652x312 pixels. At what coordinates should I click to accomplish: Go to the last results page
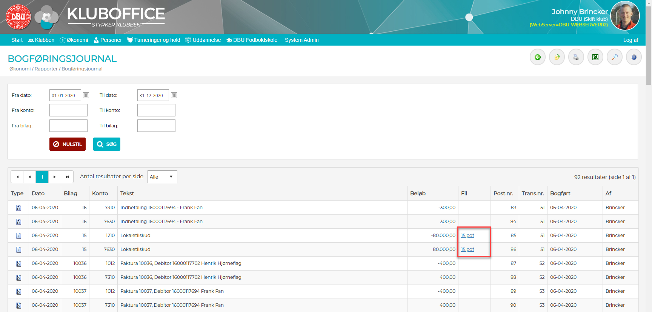(x=67, y=177)
